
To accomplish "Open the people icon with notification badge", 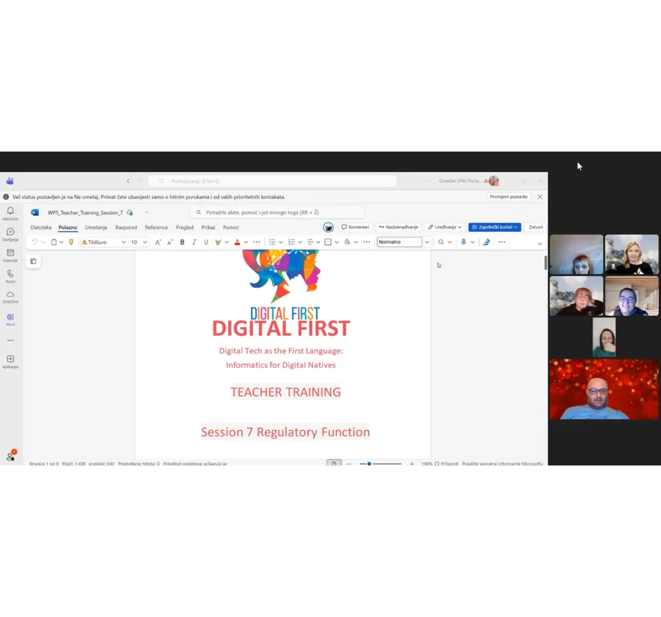I will (x=10, y=456).
